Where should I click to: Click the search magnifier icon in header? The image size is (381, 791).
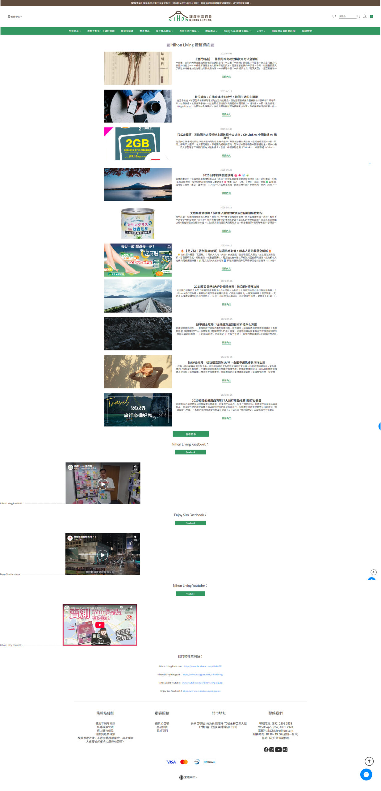coord(358,16)
